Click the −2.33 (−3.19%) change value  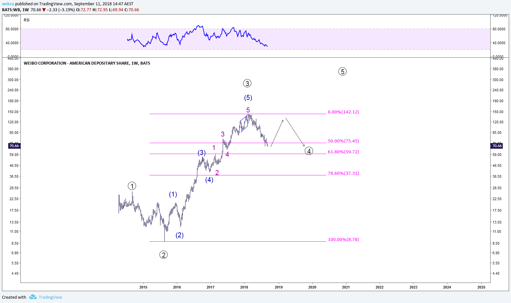click(61, 10)
